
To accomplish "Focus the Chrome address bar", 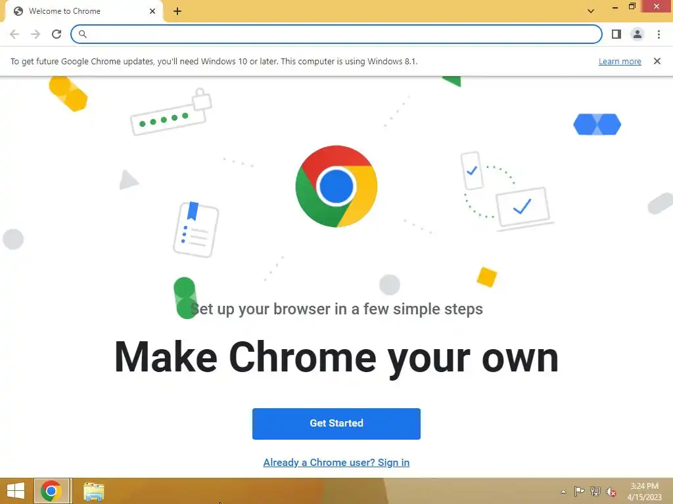I will [x=336, y=34].
